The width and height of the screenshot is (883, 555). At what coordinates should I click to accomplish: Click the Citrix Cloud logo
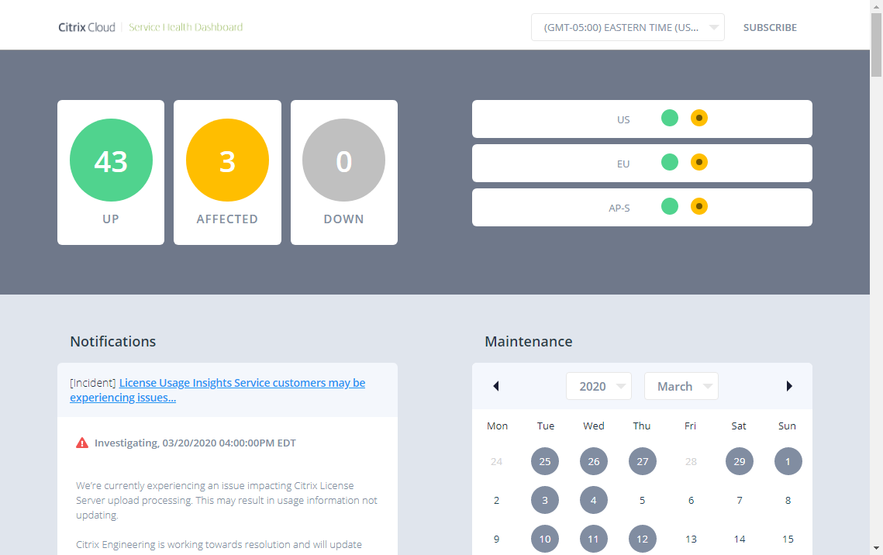(x=87, y=27)
